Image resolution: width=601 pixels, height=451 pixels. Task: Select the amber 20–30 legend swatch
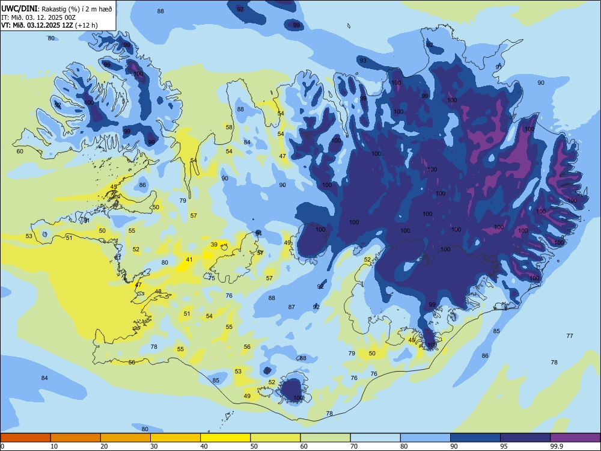[x=126, y=438]
